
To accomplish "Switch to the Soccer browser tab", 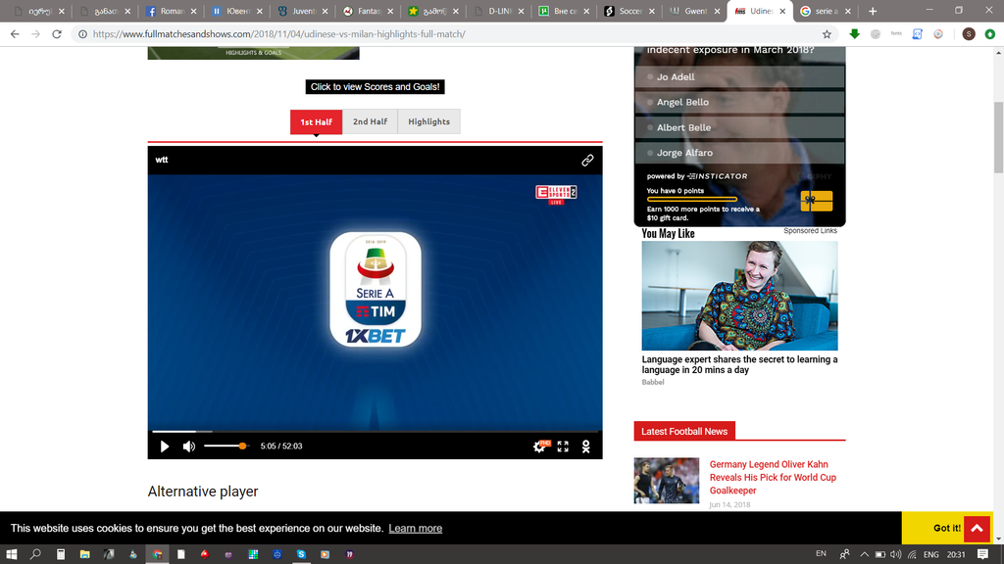I will point(627,11).
